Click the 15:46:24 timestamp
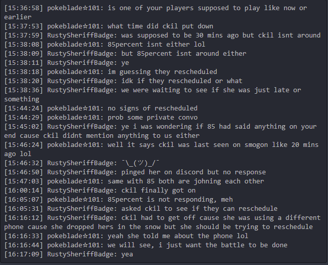 24,144
